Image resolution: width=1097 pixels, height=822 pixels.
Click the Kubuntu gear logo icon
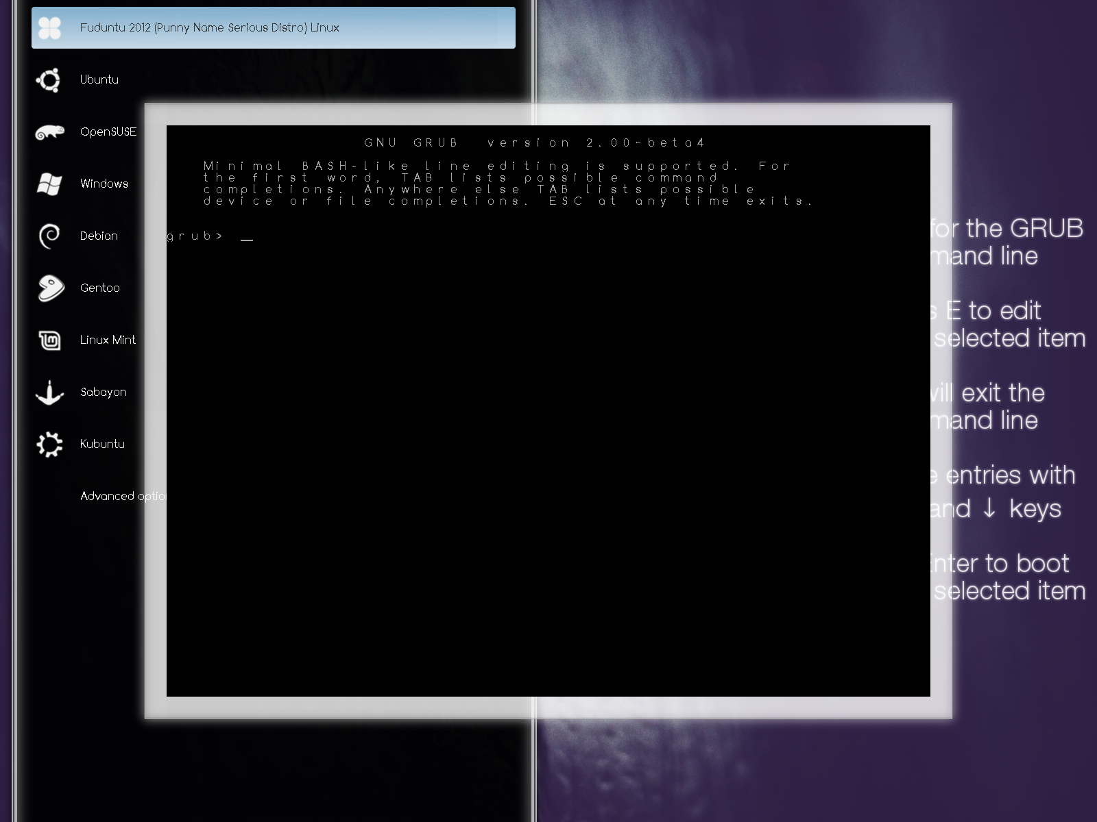(49, 445)
